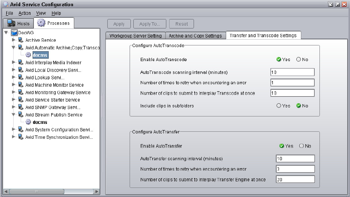The height and width of the screenshot is (197, 350).
Task: Open the View menu
Action: (41, 13)
